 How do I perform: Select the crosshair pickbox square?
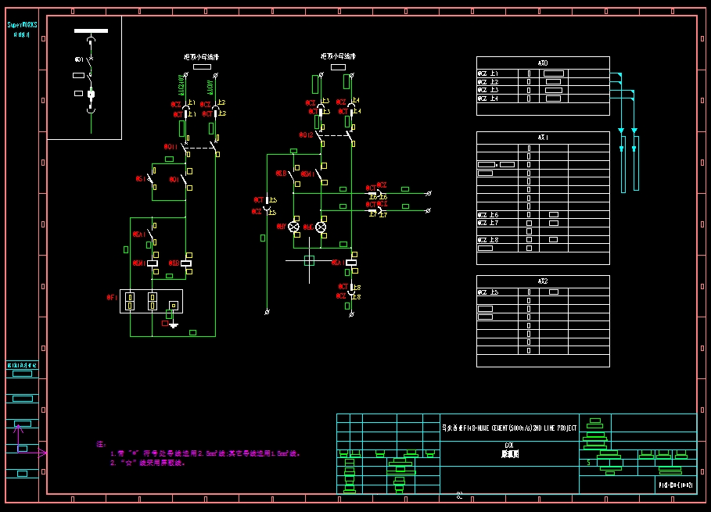coord(309,260)
